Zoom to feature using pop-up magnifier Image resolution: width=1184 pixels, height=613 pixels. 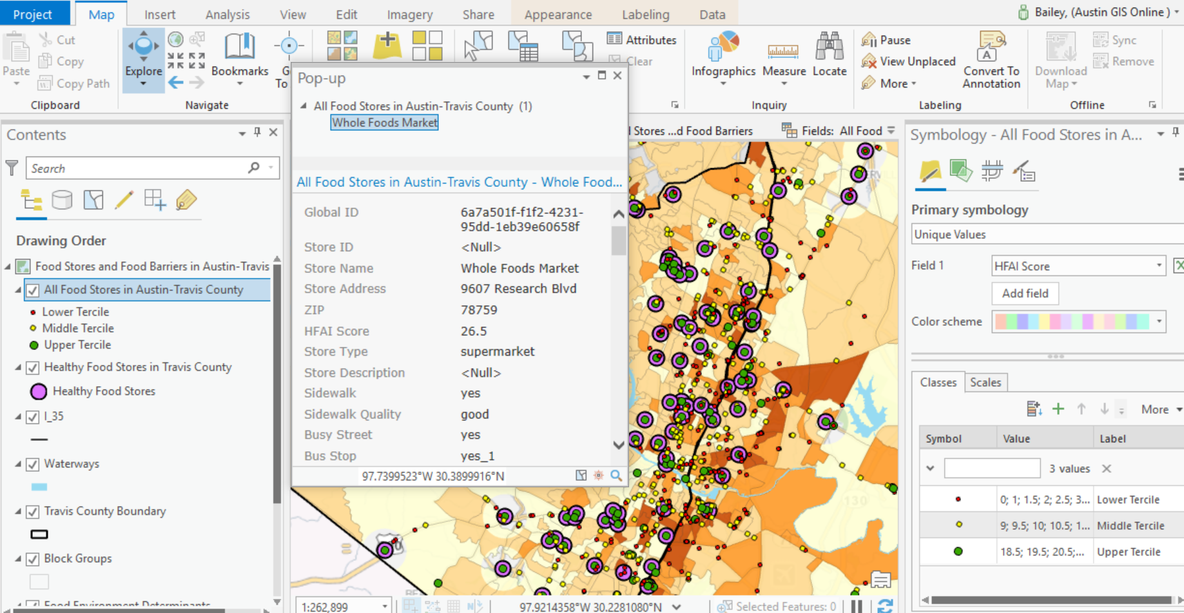616,476
